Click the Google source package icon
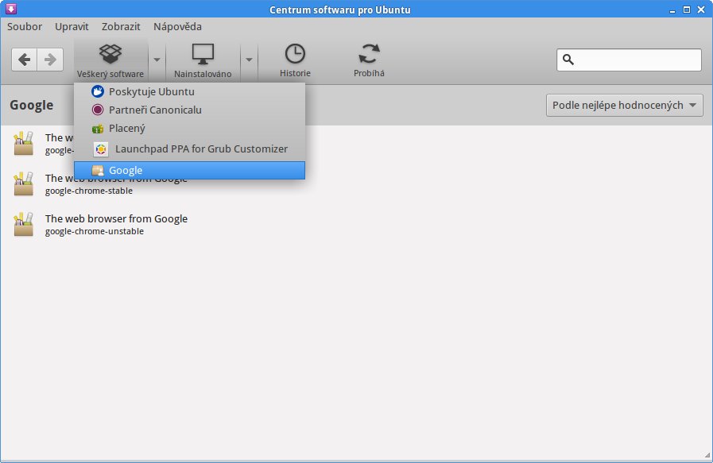 point(98,171)
